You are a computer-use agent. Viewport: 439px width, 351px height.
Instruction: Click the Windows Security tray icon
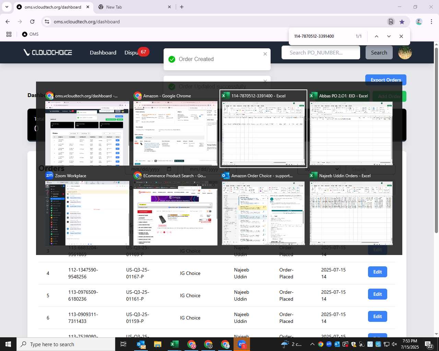354,344
